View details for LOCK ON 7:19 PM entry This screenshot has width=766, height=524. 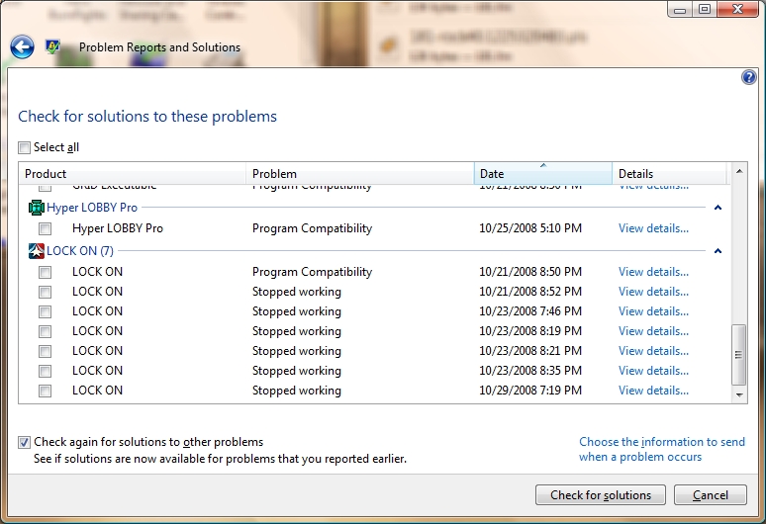point(653,391)
